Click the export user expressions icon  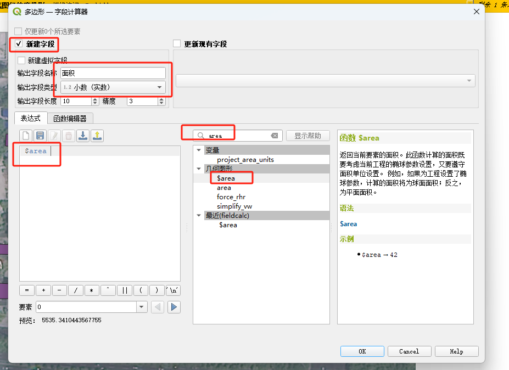pyautogui.click(x=97, y=136)
